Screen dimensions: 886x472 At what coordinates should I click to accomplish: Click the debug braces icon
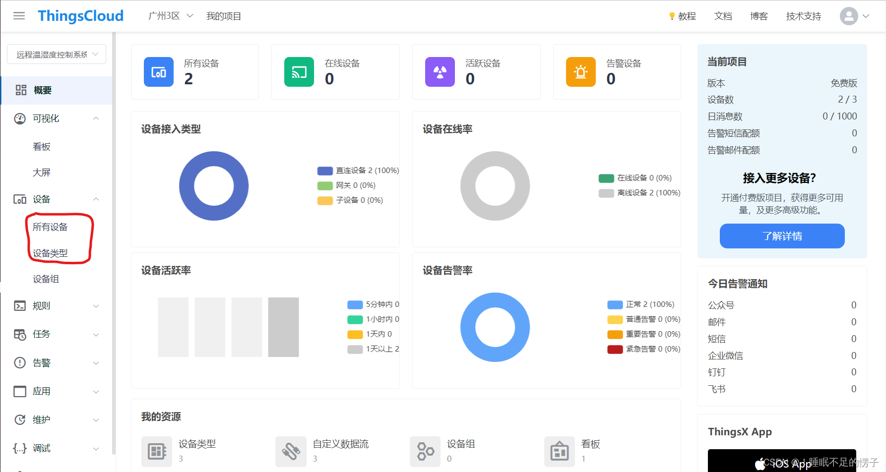pos(20,448)
